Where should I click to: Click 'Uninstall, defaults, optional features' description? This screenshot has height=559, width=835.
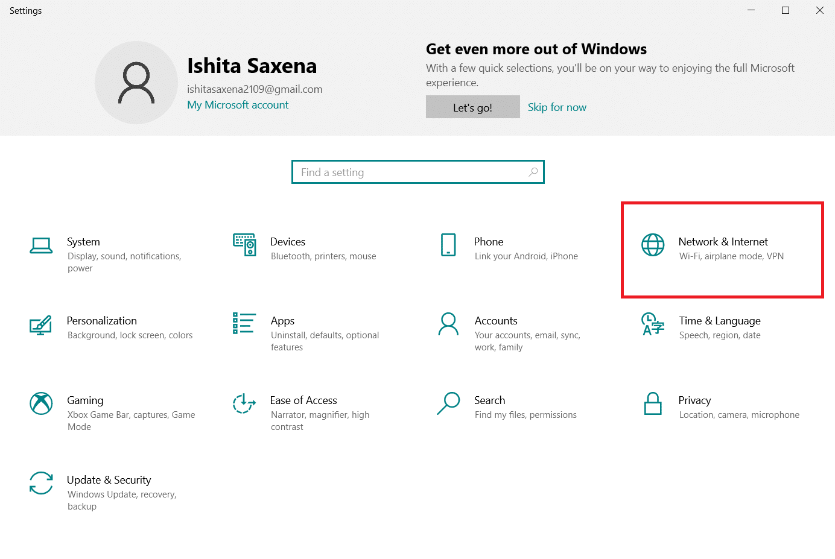pyautogui.click(x=325, y=341)
